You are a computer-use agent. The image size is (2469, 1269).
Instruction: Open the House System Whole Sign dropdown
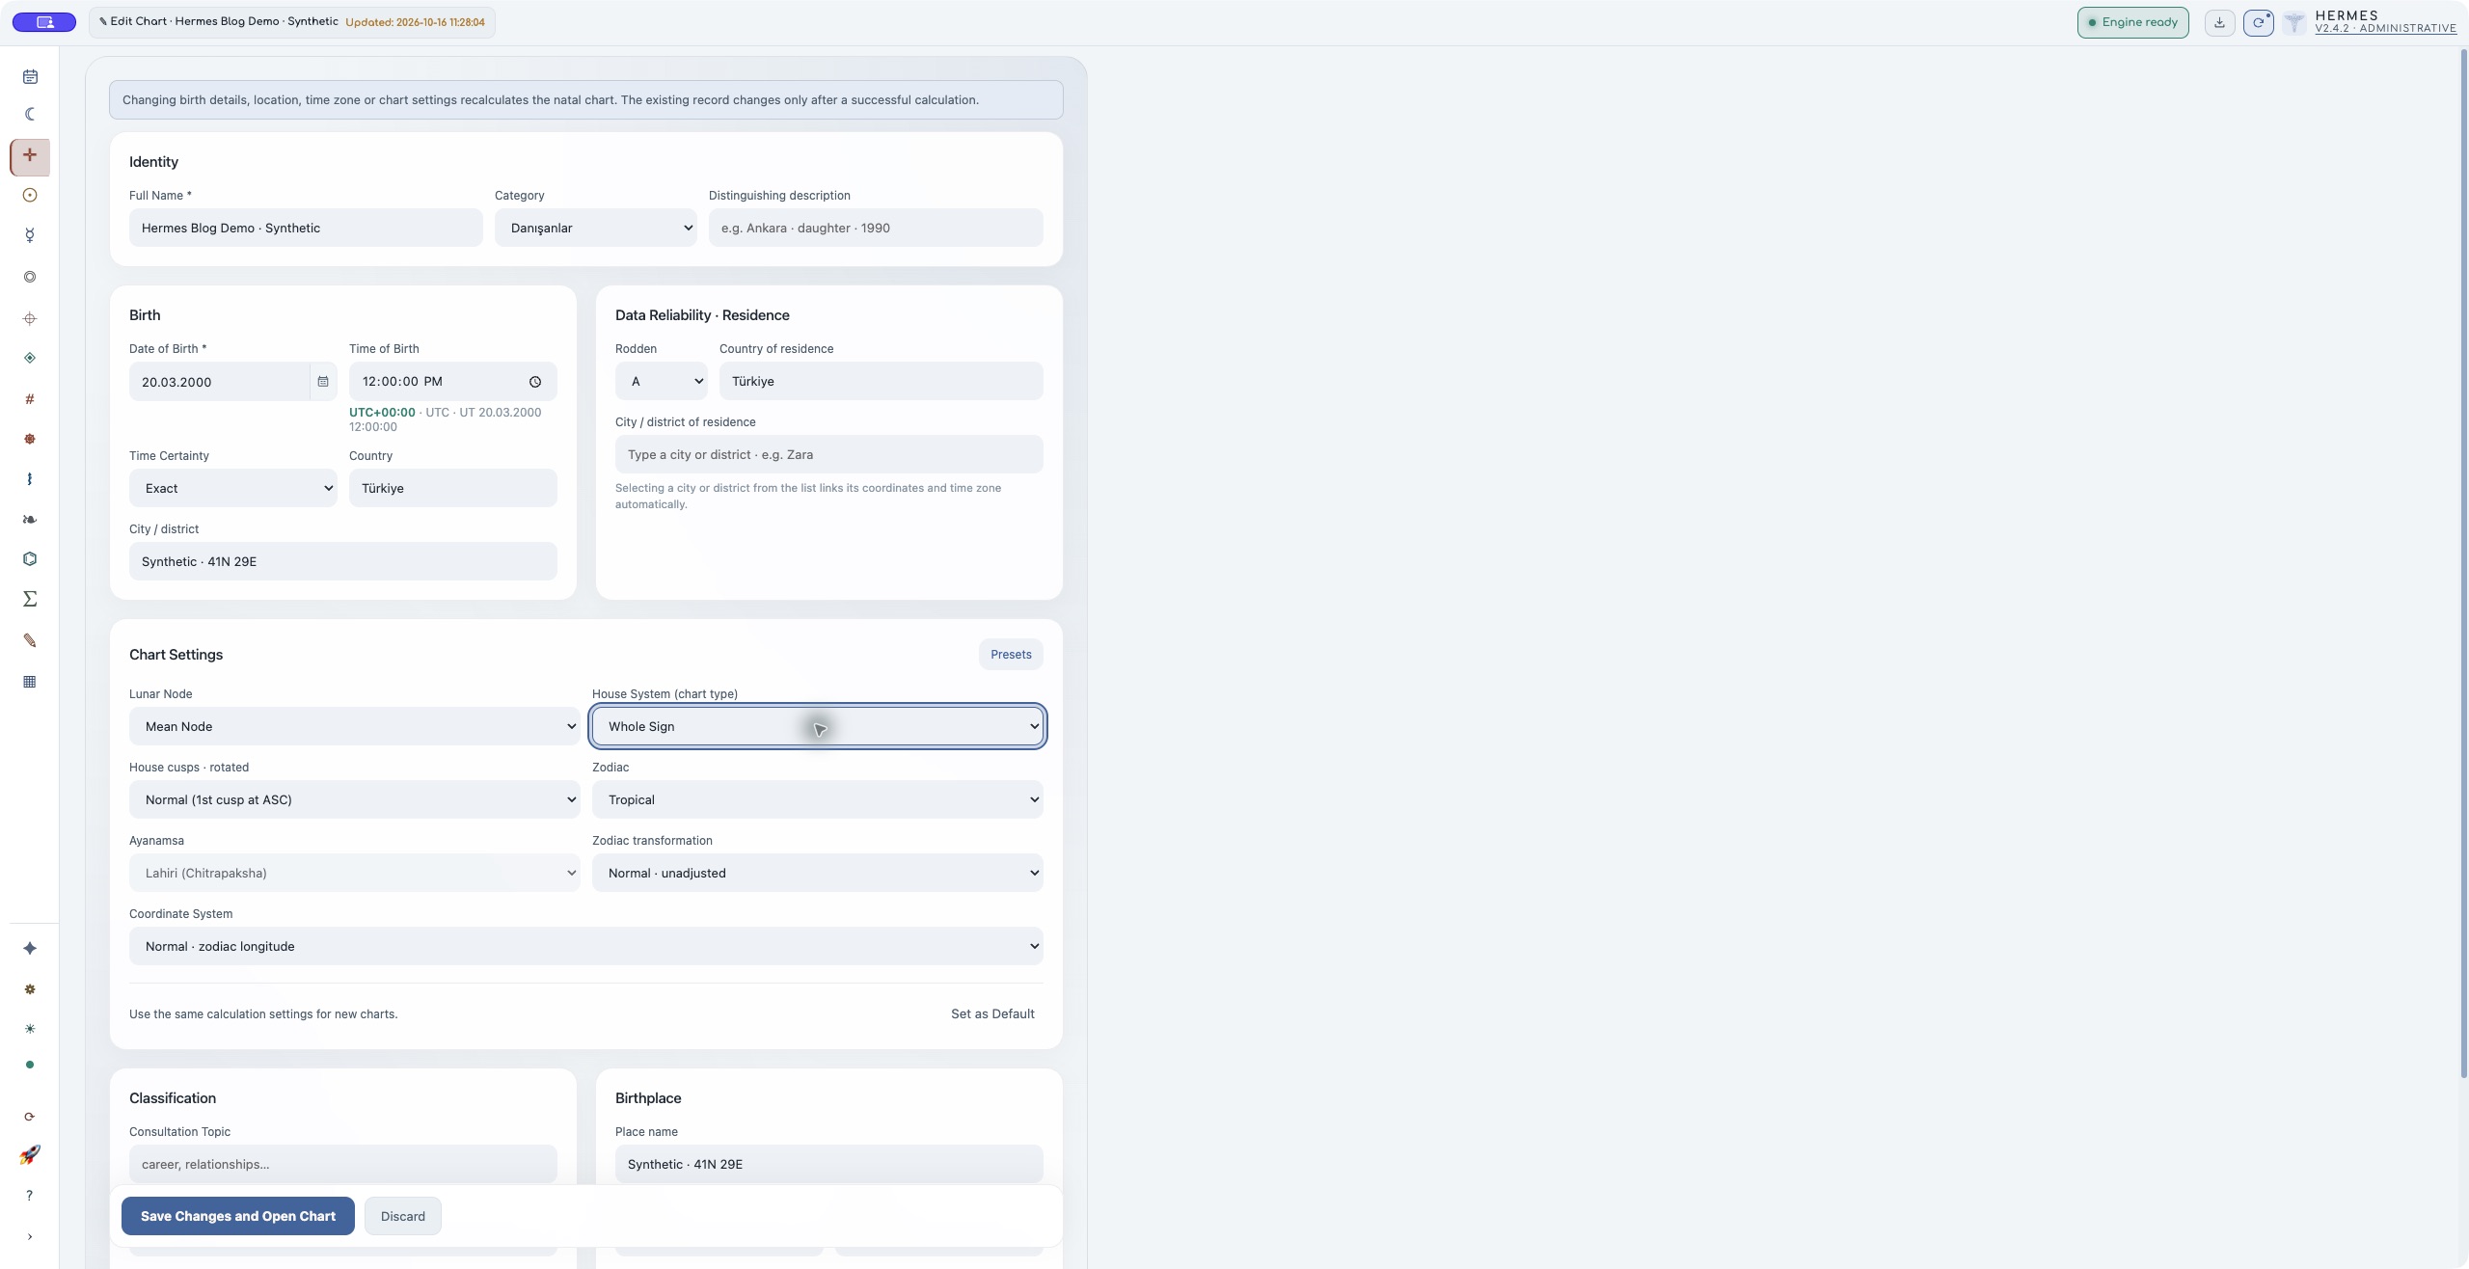click(x=818, y=726)
